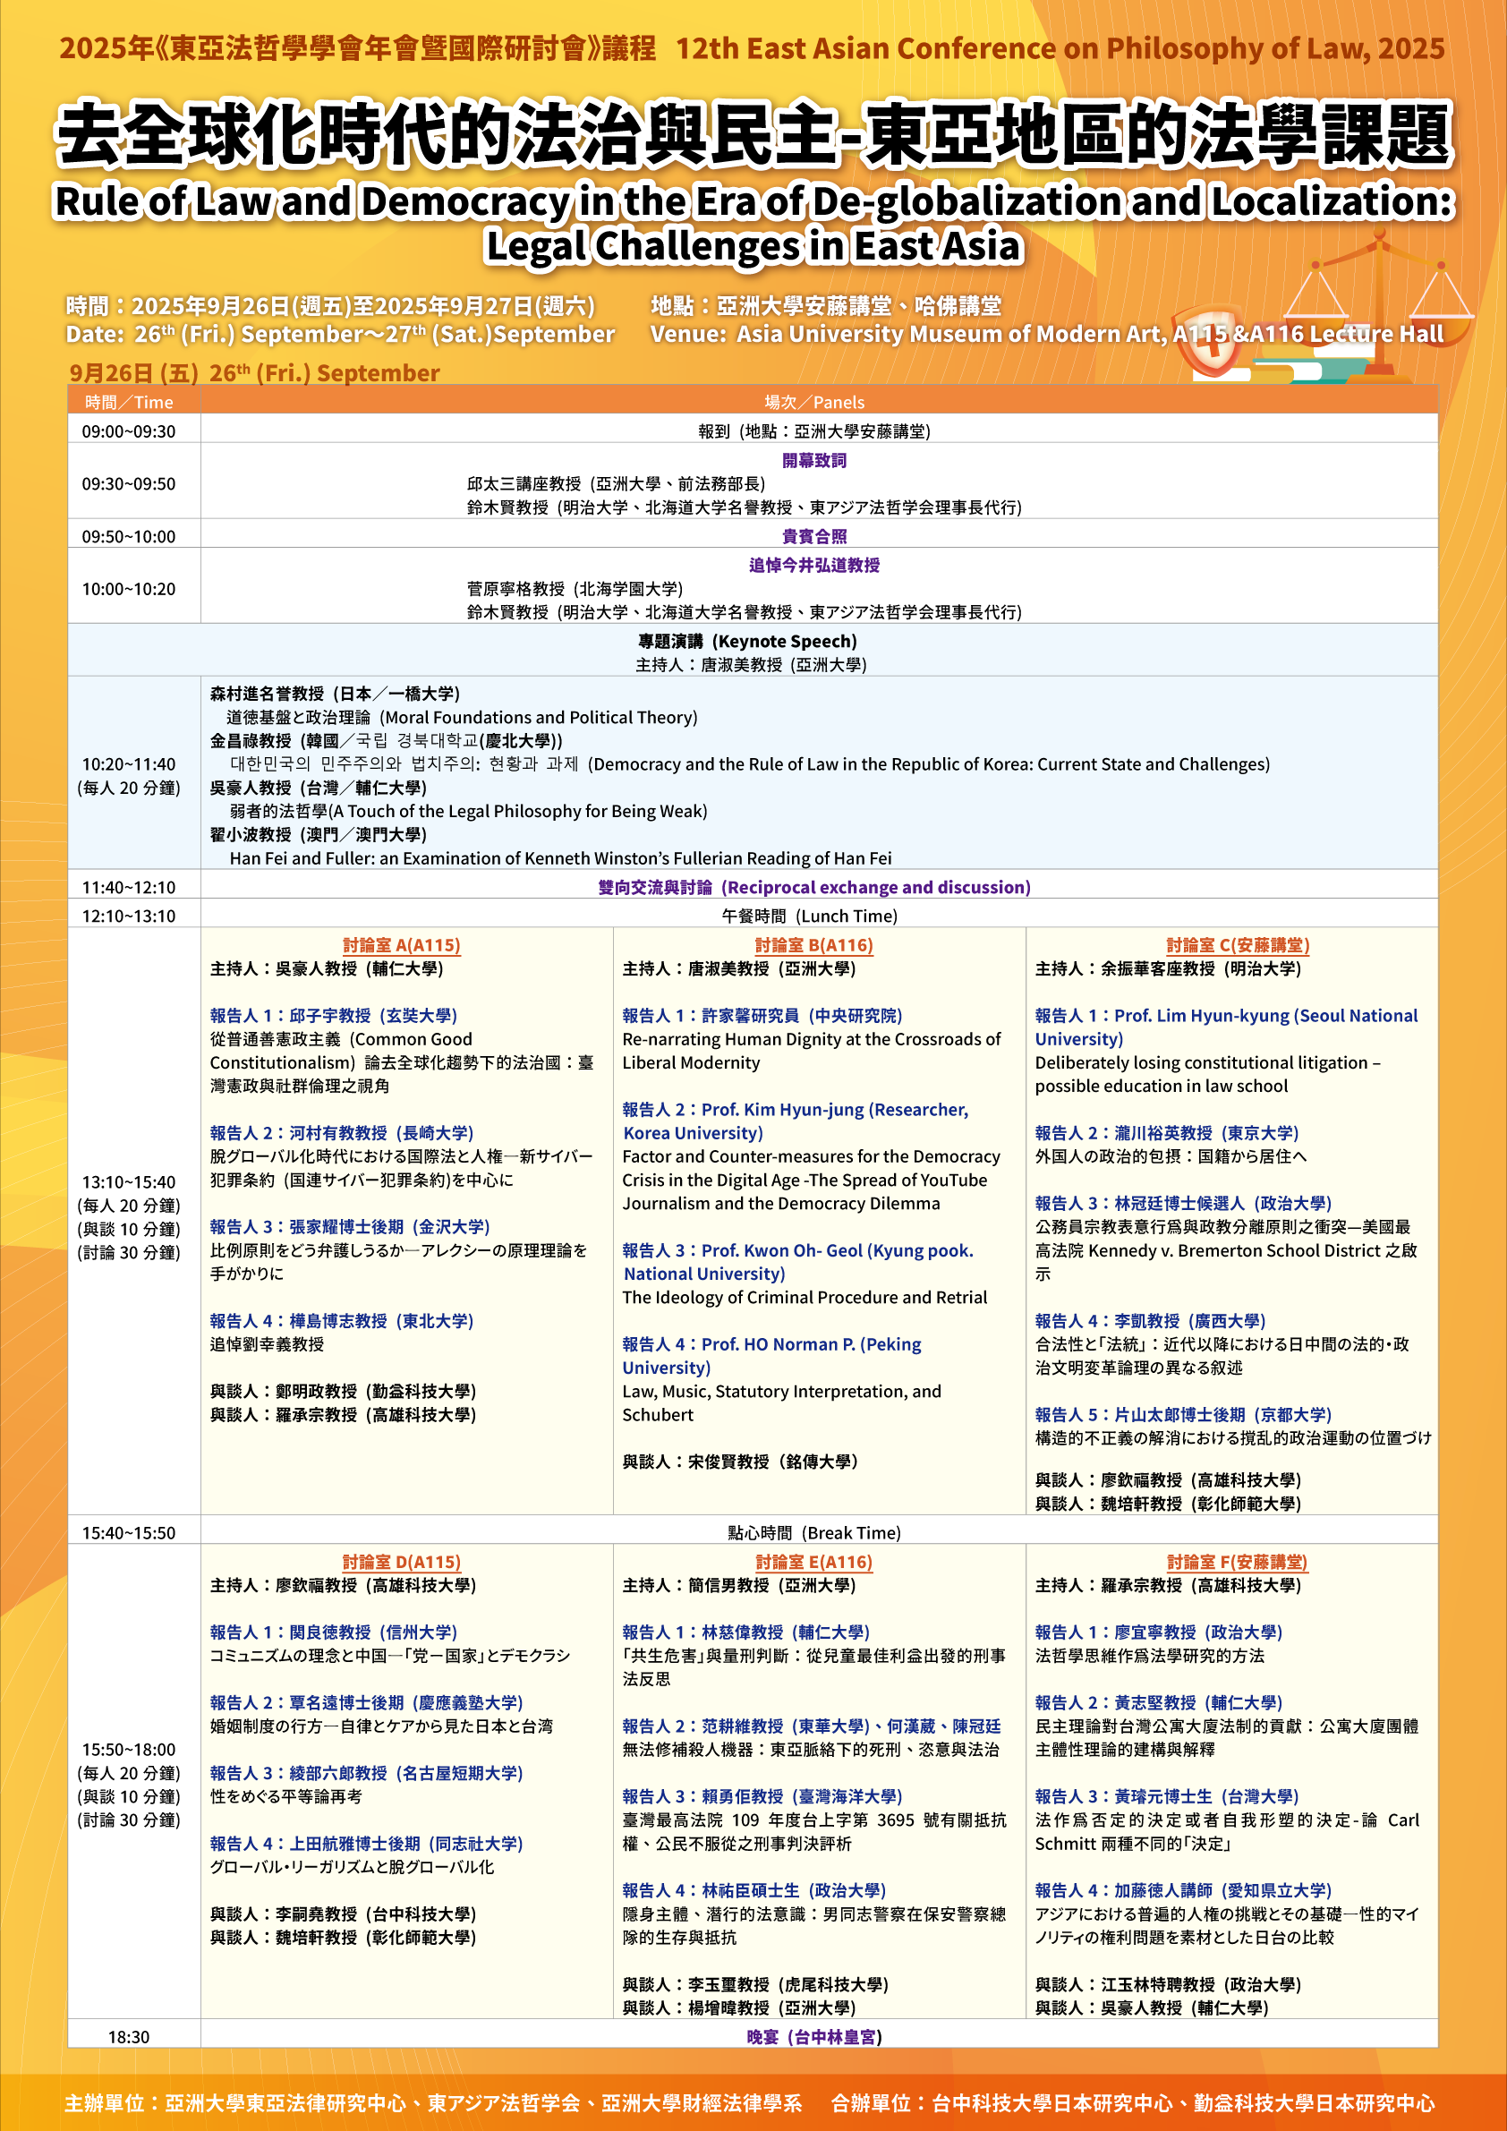Click the 時間／Time column header
Screen dimensions: 1507x2131
pyautogui.click(x=129, y=402)
